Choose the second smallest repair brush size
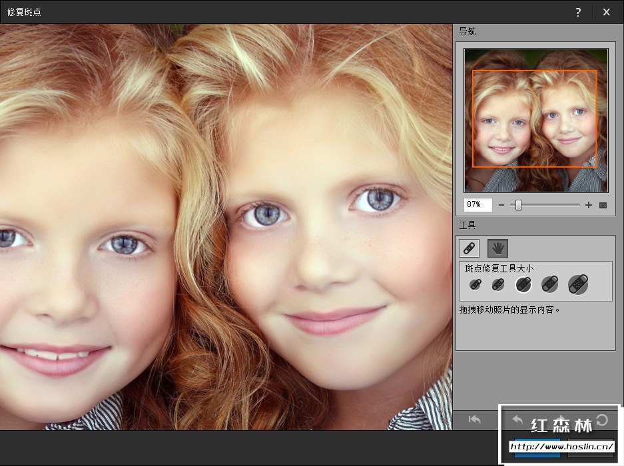Screen dimensions: 624x466 click(498, 284)
